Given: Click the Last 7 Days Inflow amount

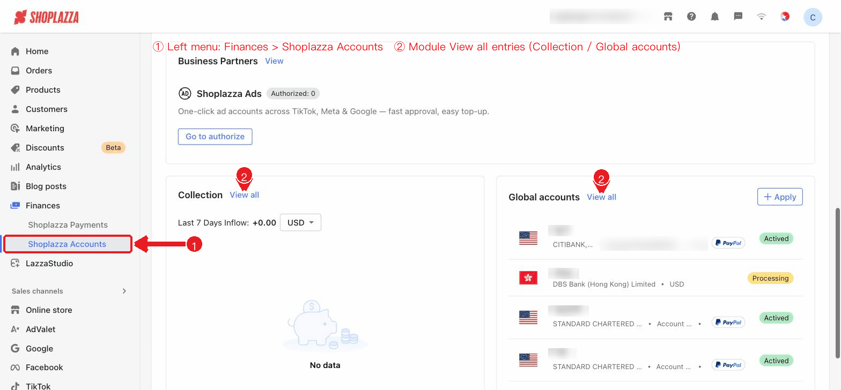Looking at the screenshot, I should coord(264,223).
